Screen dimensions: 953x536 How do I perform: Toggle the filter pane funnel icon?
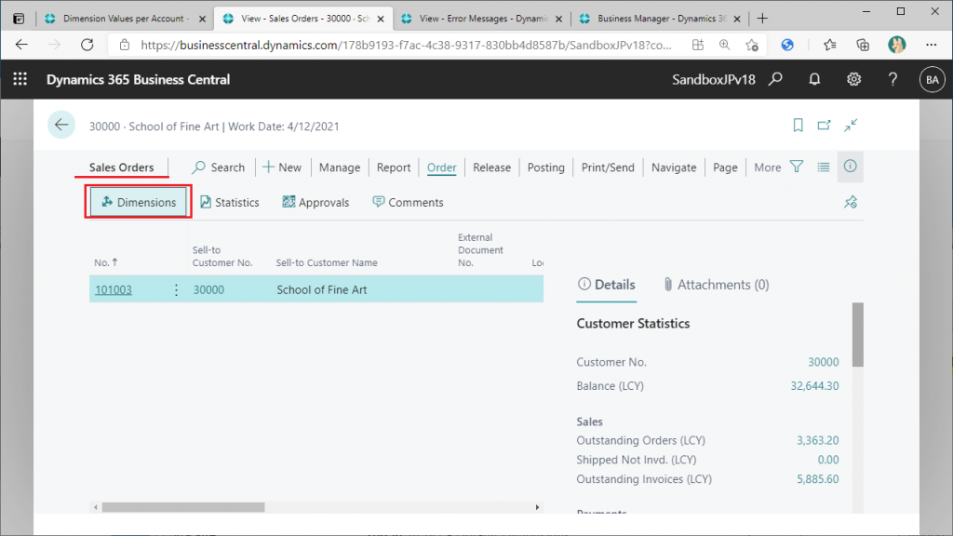[x=797, y=167]
